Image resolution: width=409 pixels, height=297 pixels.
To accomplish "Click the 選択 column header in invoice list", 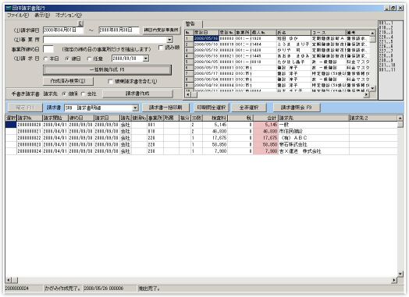I will pos(11,118).
